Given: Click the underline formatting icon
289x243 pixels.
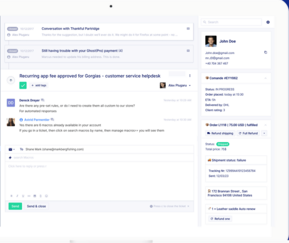Looking at the screenshot, I should 23,196.
